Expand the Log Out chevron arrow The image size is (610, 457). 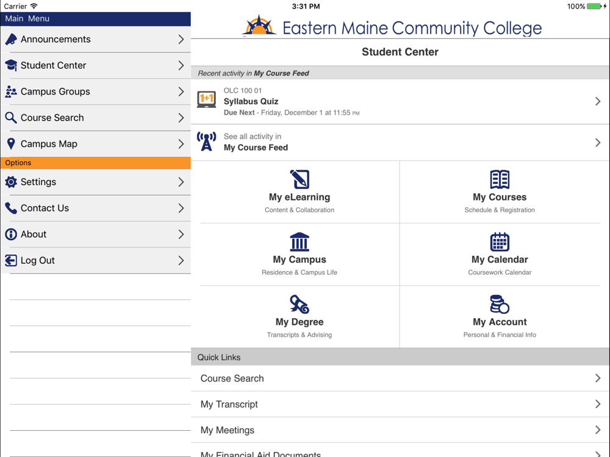181,260
